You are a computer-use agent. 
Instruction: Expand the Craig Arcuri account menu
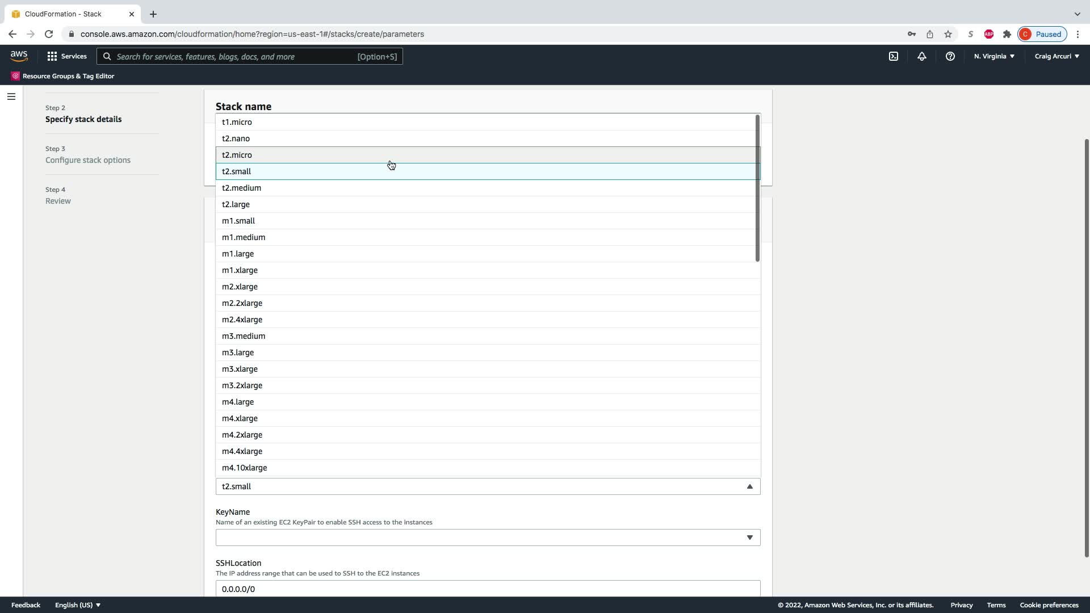(x=1057, y=56)
